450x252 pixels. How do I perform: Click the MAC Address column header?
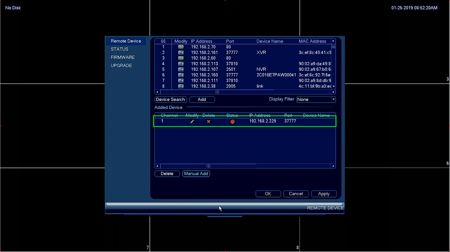312,41
